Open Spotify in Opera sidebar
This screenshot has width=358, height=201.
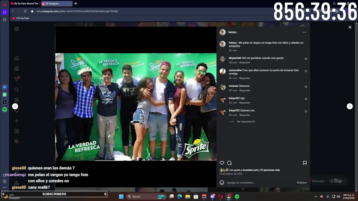[x=4, y=109]
